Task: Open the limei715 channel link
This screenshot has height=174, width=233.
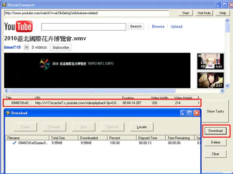Action: point(12,47)
